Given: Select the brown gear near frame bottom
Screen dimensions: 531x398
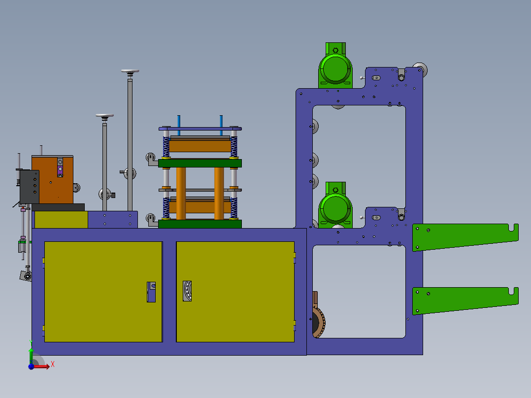Looking at the screenshot, I should pyautogui.click(x=319, y=322).
